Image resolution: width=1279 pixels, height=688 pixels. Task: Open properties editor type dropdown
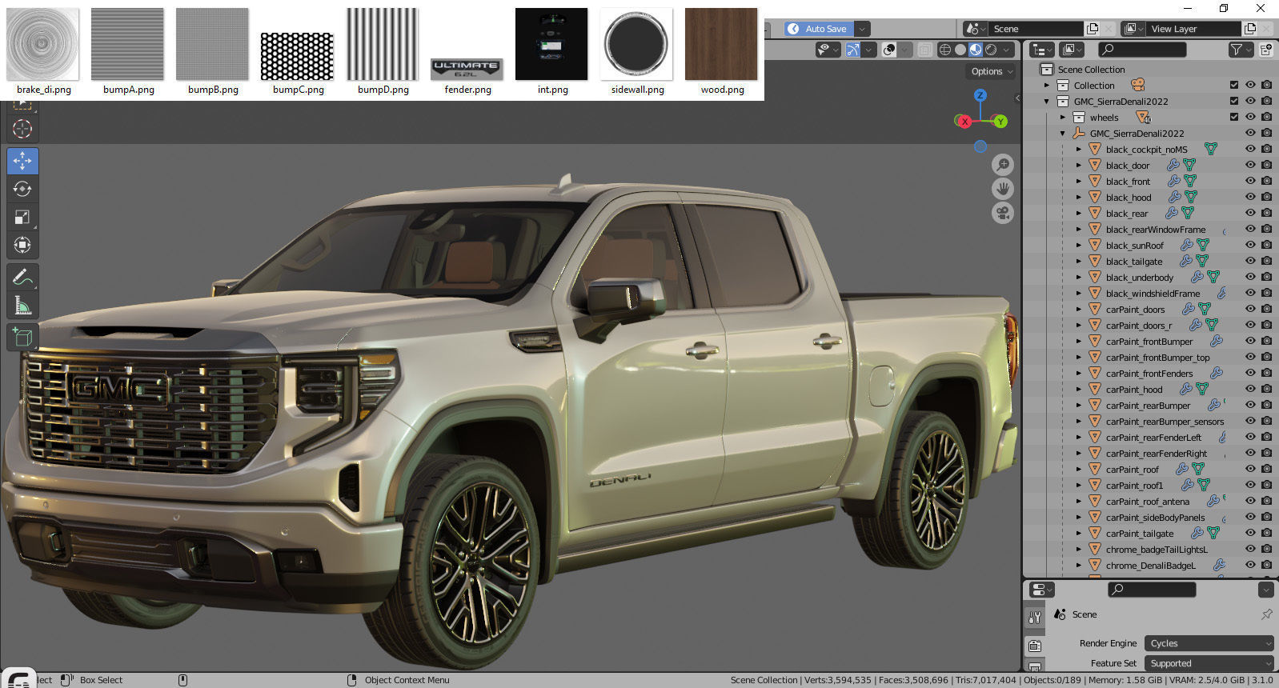pos(1041,590)
